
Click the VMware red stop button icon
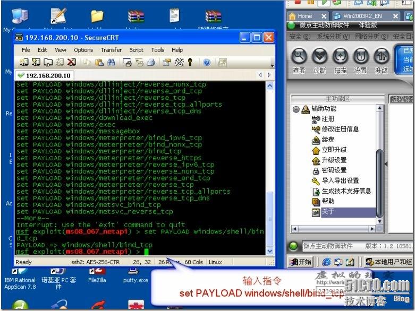298,2
